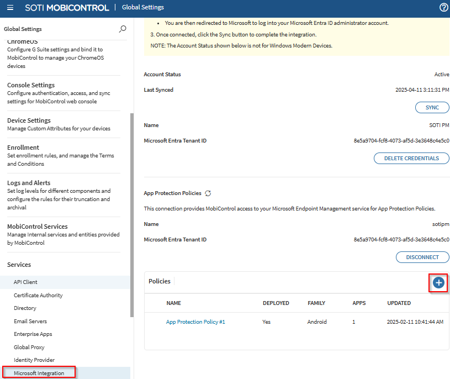Open Device Settings section
Screen dimensions: 450x379
[x=29, y=120]
